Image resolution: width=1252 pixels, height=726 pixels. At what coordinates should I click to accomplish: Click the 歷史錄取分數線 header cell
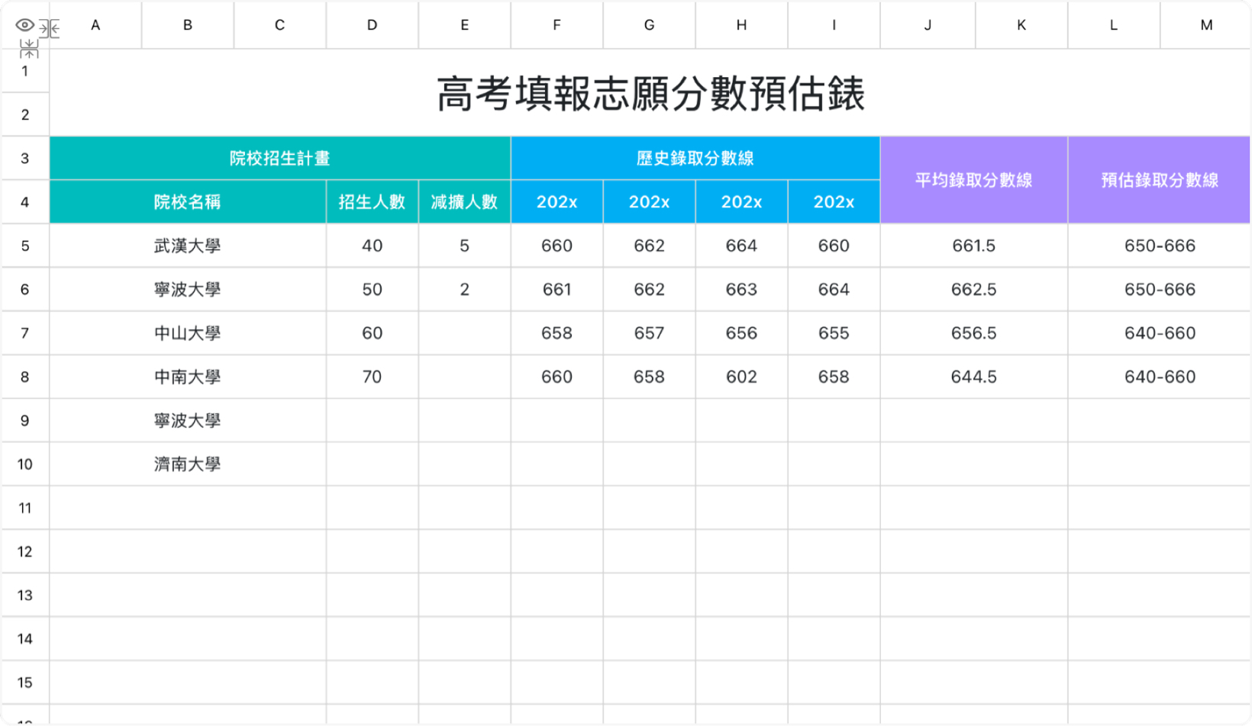[x=695, y=159]
